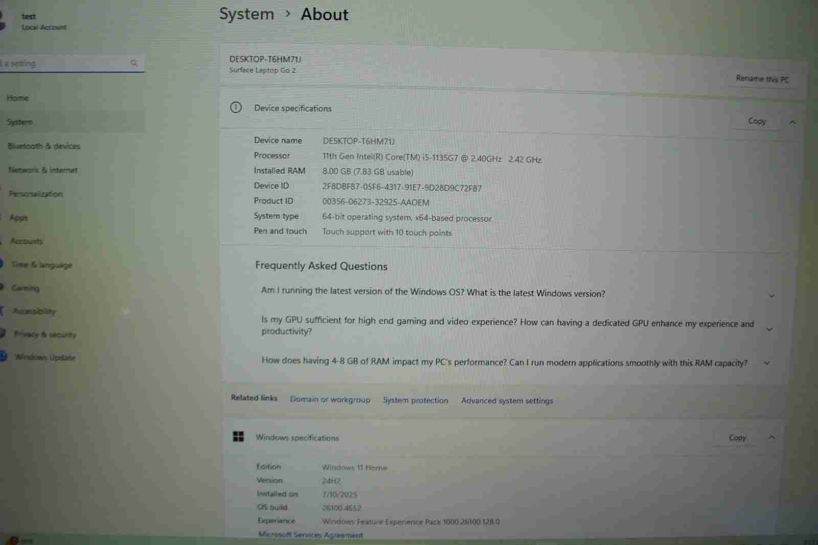The image size is (818, 545).
Task: Click the info icon beside Device specifications
Action: pyautogui.click(x=236, y=107)
